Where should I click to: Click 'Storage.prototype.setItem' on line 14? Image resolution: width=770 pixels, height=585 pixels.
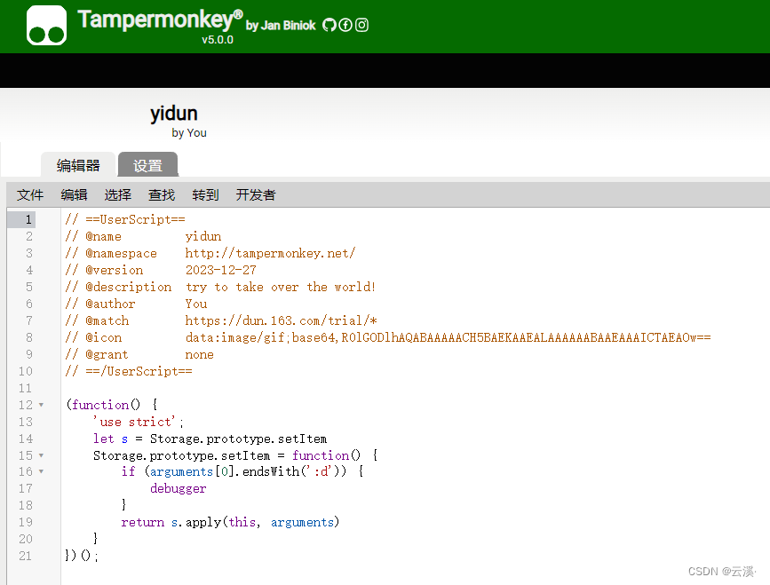click(238, 439)
